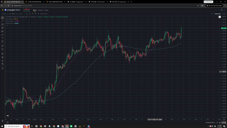Toggle the magnet mode tool

(x=2, y=53)
